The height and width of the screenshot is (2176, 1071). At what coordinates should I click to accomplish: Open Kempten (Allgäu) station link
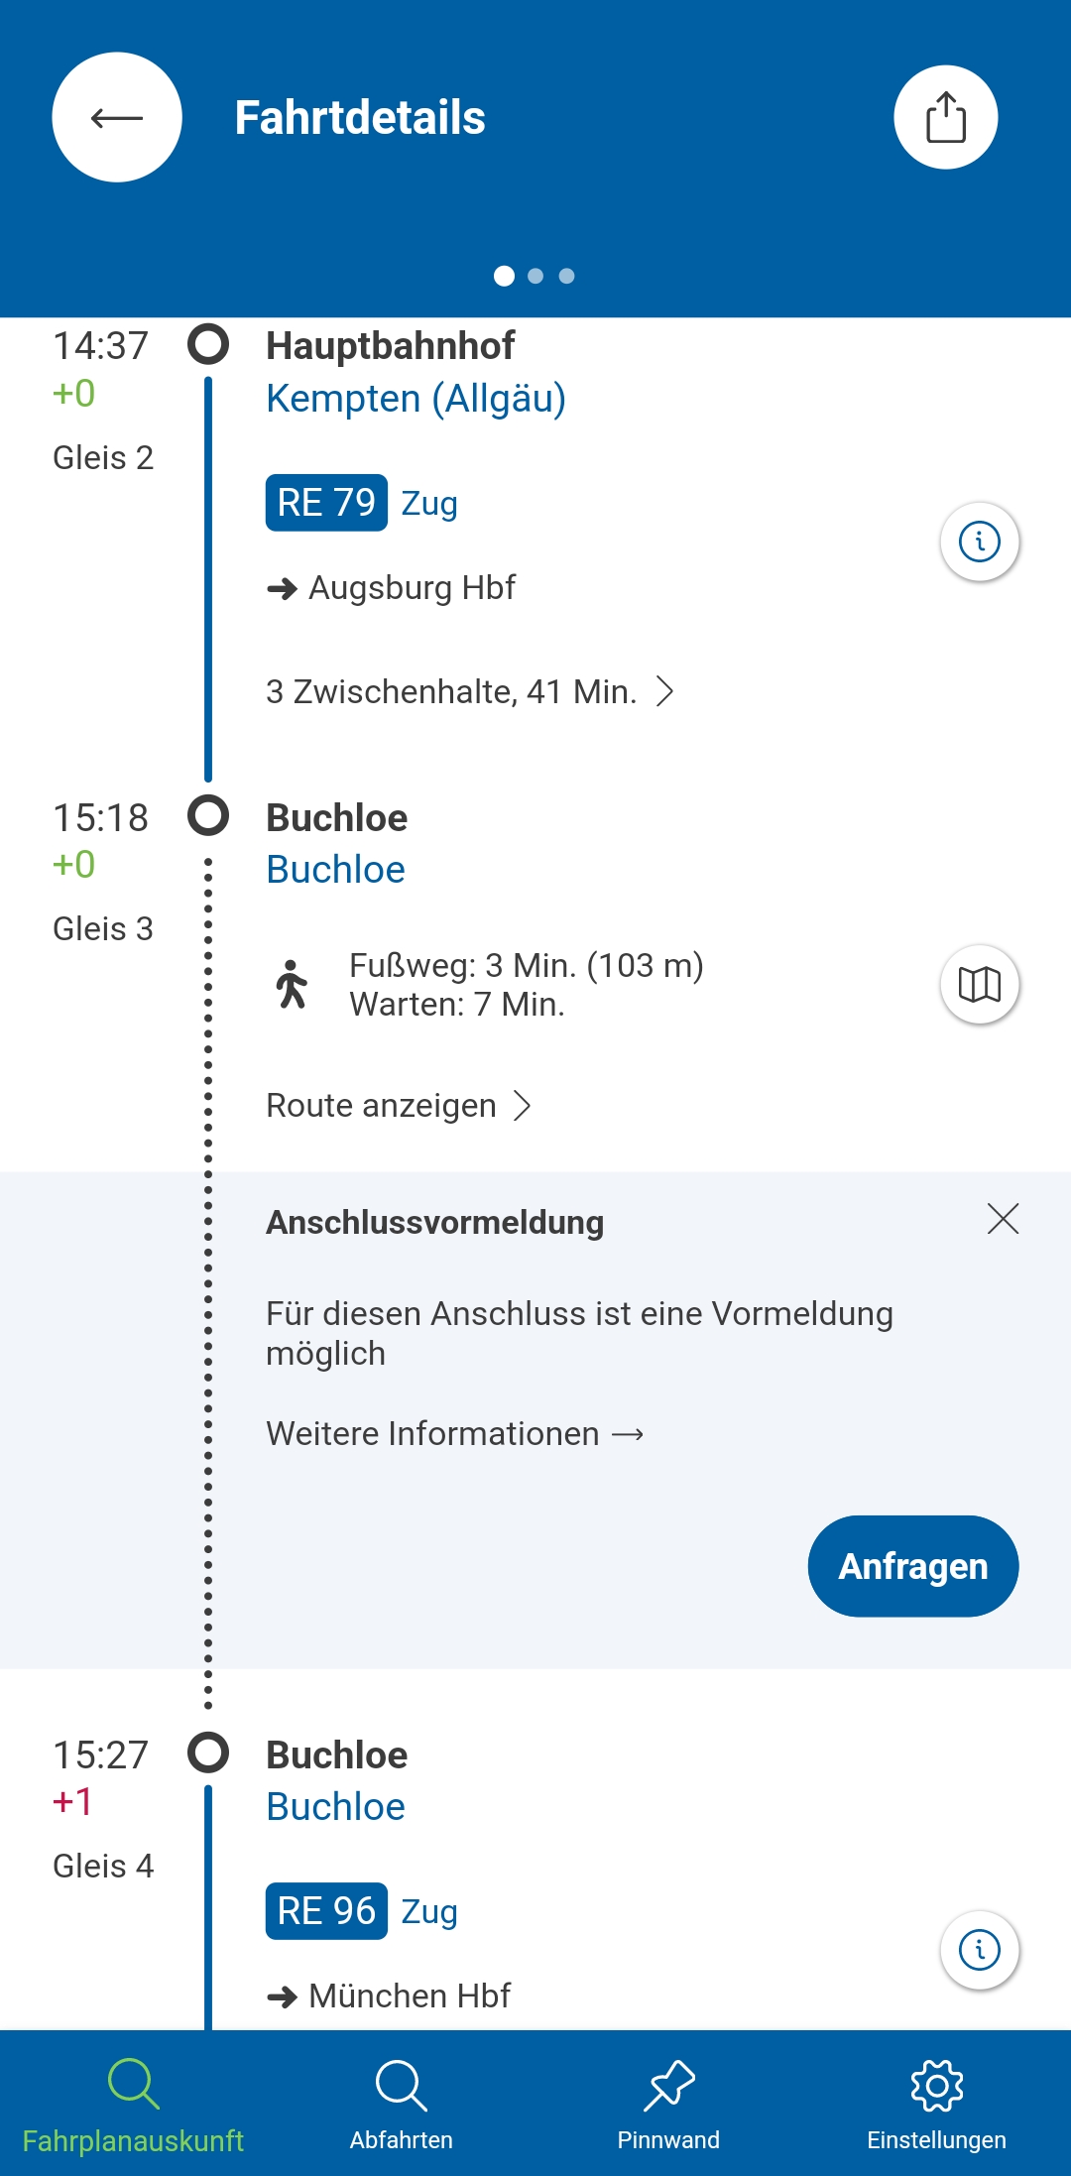(416, 399)
